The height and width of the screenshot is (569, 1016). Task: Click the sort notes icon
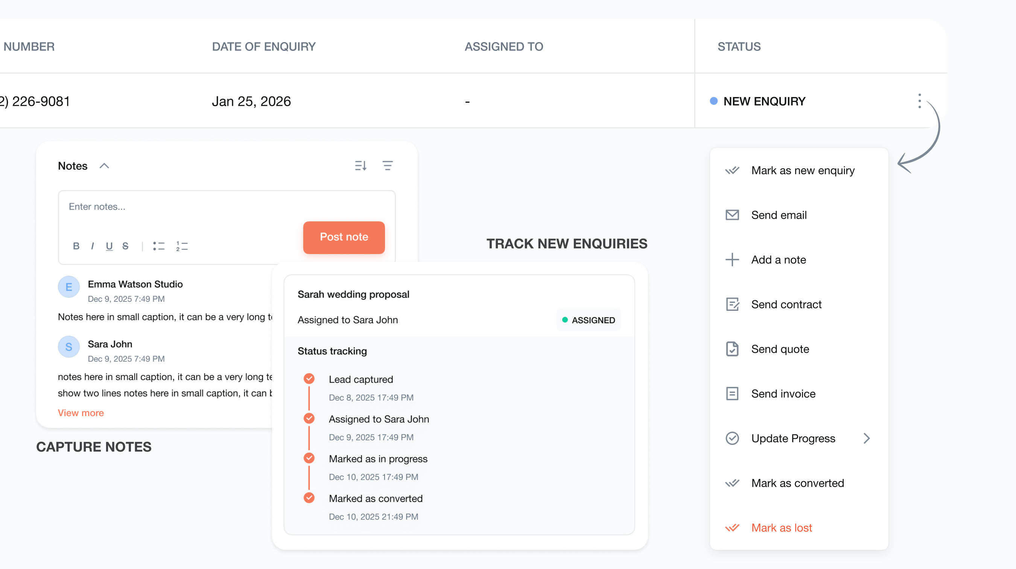click(360, 166)
